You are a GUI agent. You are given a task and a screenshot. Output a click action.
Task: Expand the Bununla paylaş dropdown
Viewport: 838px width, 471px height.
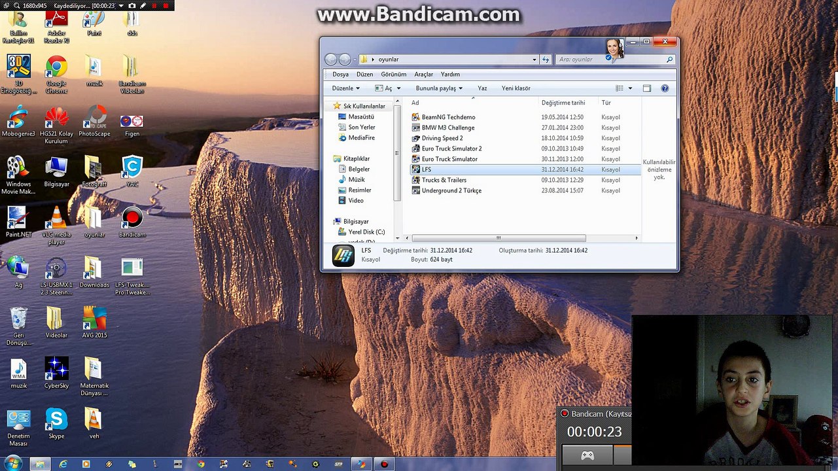(439, 88)
